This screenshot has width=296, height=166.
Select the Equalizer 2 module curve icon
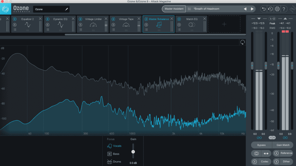[28, 25]
